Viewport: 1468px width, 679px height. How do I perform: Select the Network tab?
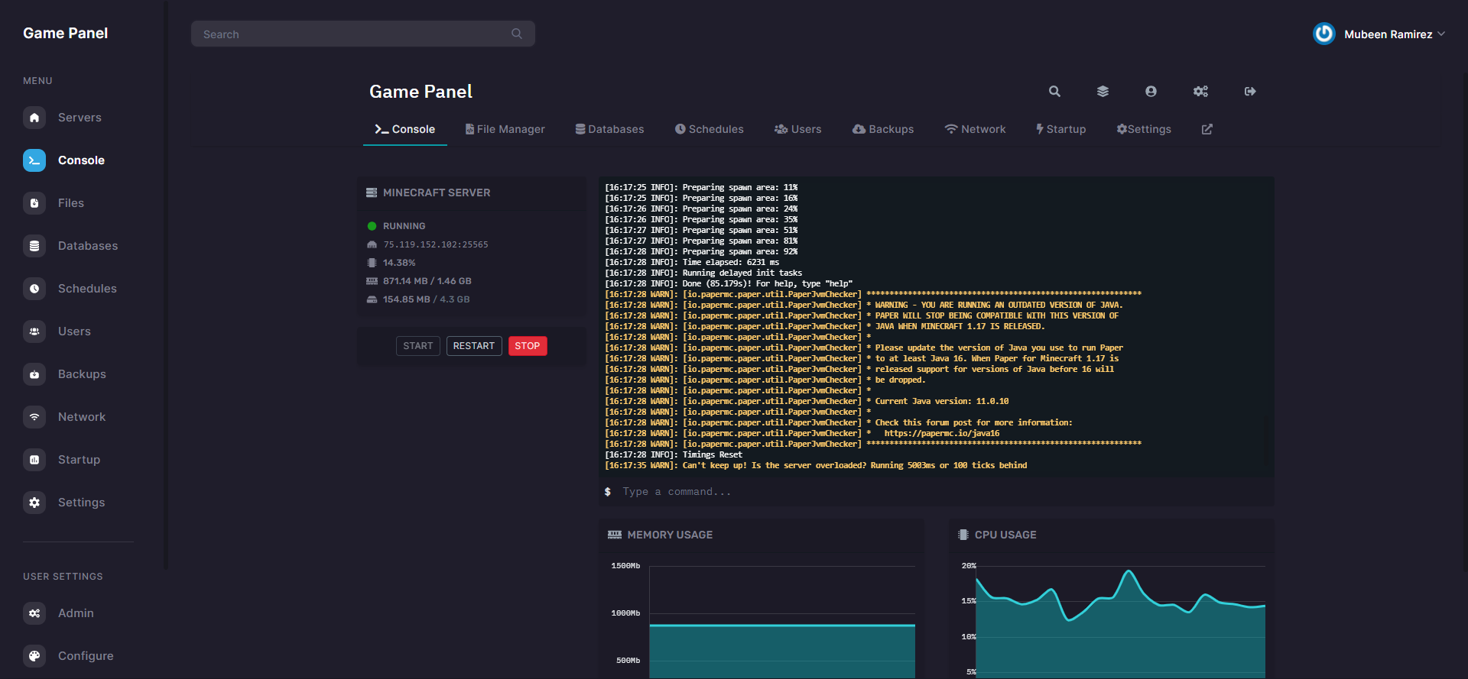[x=975, y=130]
